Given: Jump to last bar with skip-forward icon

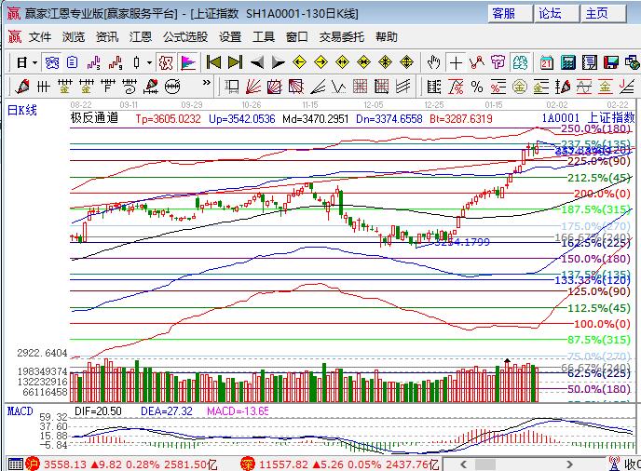Looking at the screenshot, I should (x=235, y=62).
